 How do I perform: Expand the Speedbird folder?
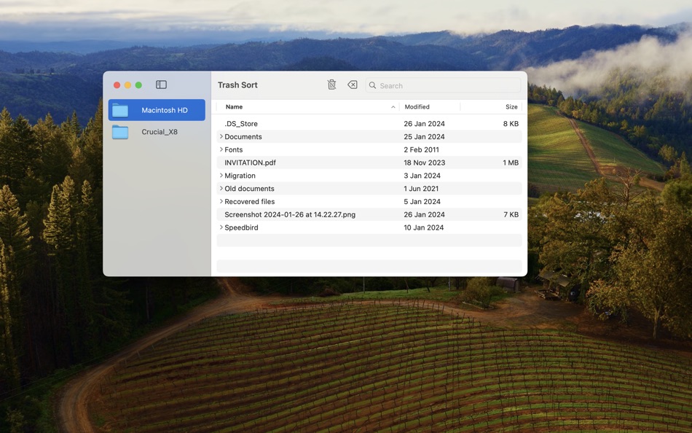pyautogui.click(x=221, y=227)
